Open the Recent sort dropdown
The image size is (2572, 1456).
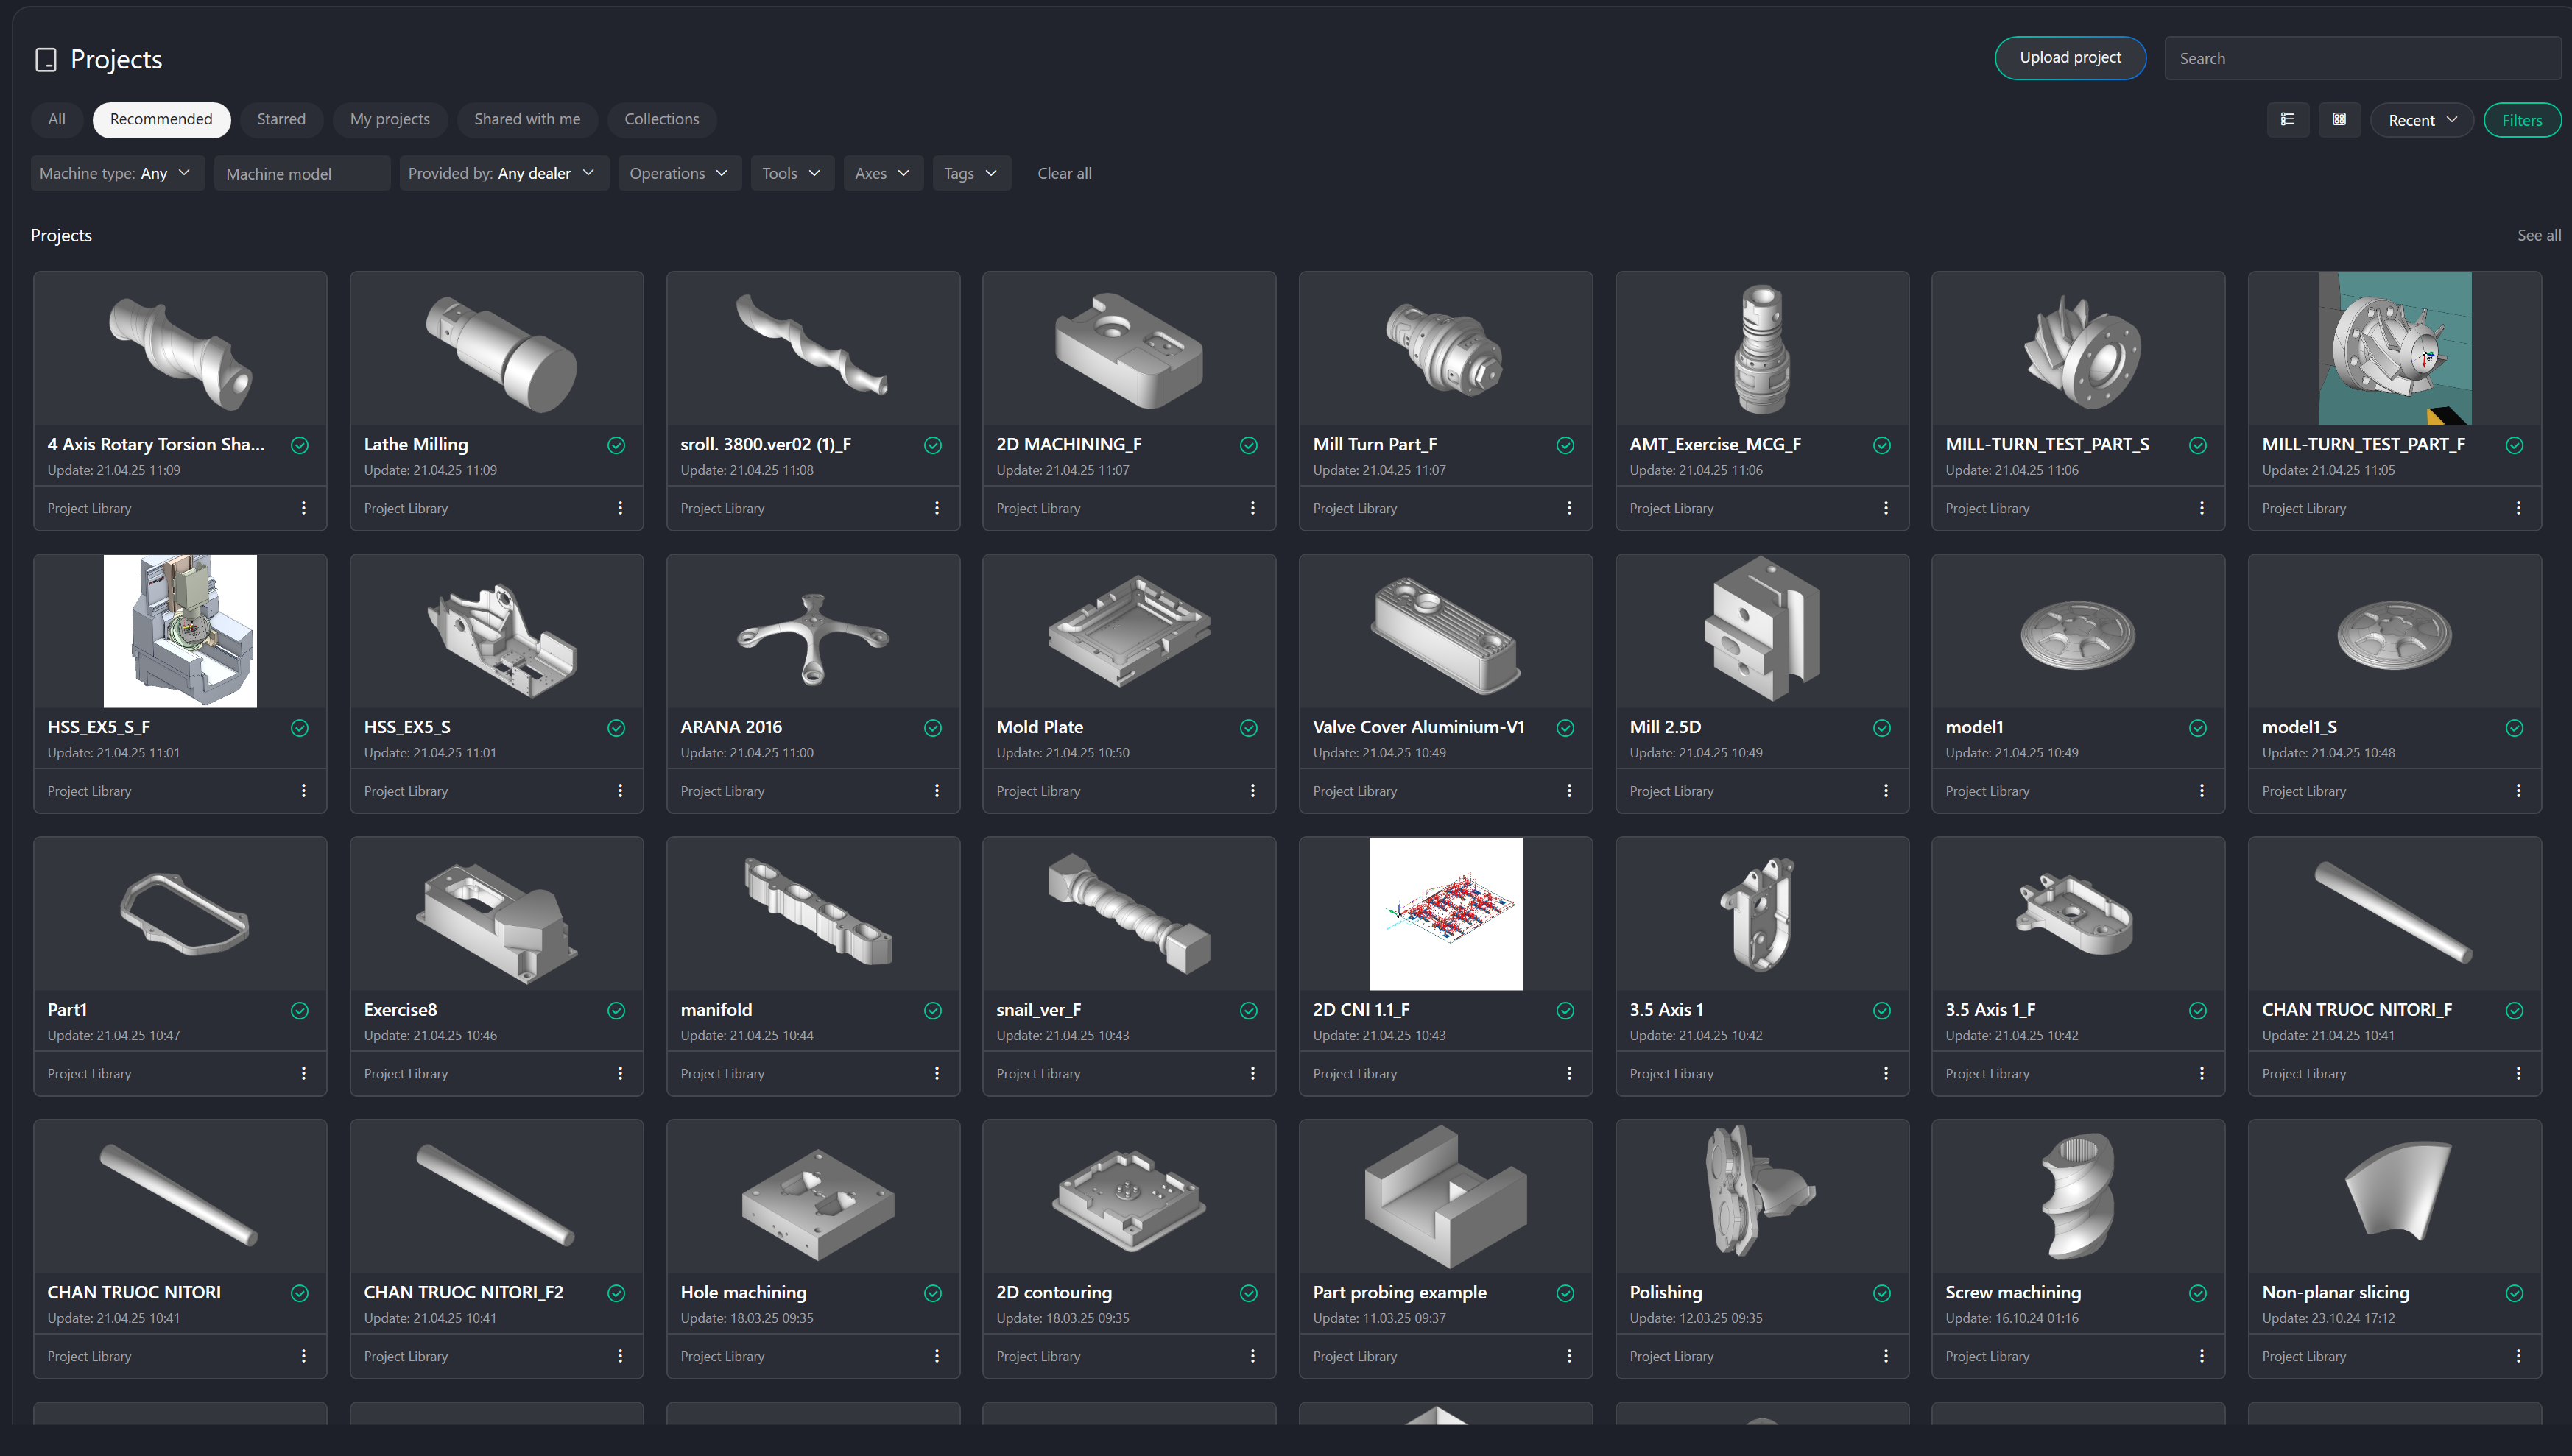[2421, 120]
